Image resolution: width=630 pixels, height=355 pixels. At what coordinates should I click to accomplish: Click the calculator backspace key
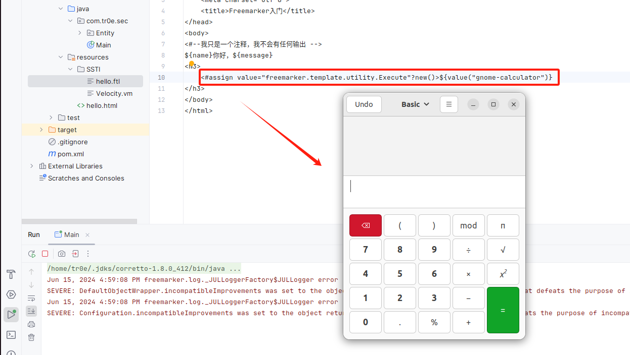click(366, 225)
